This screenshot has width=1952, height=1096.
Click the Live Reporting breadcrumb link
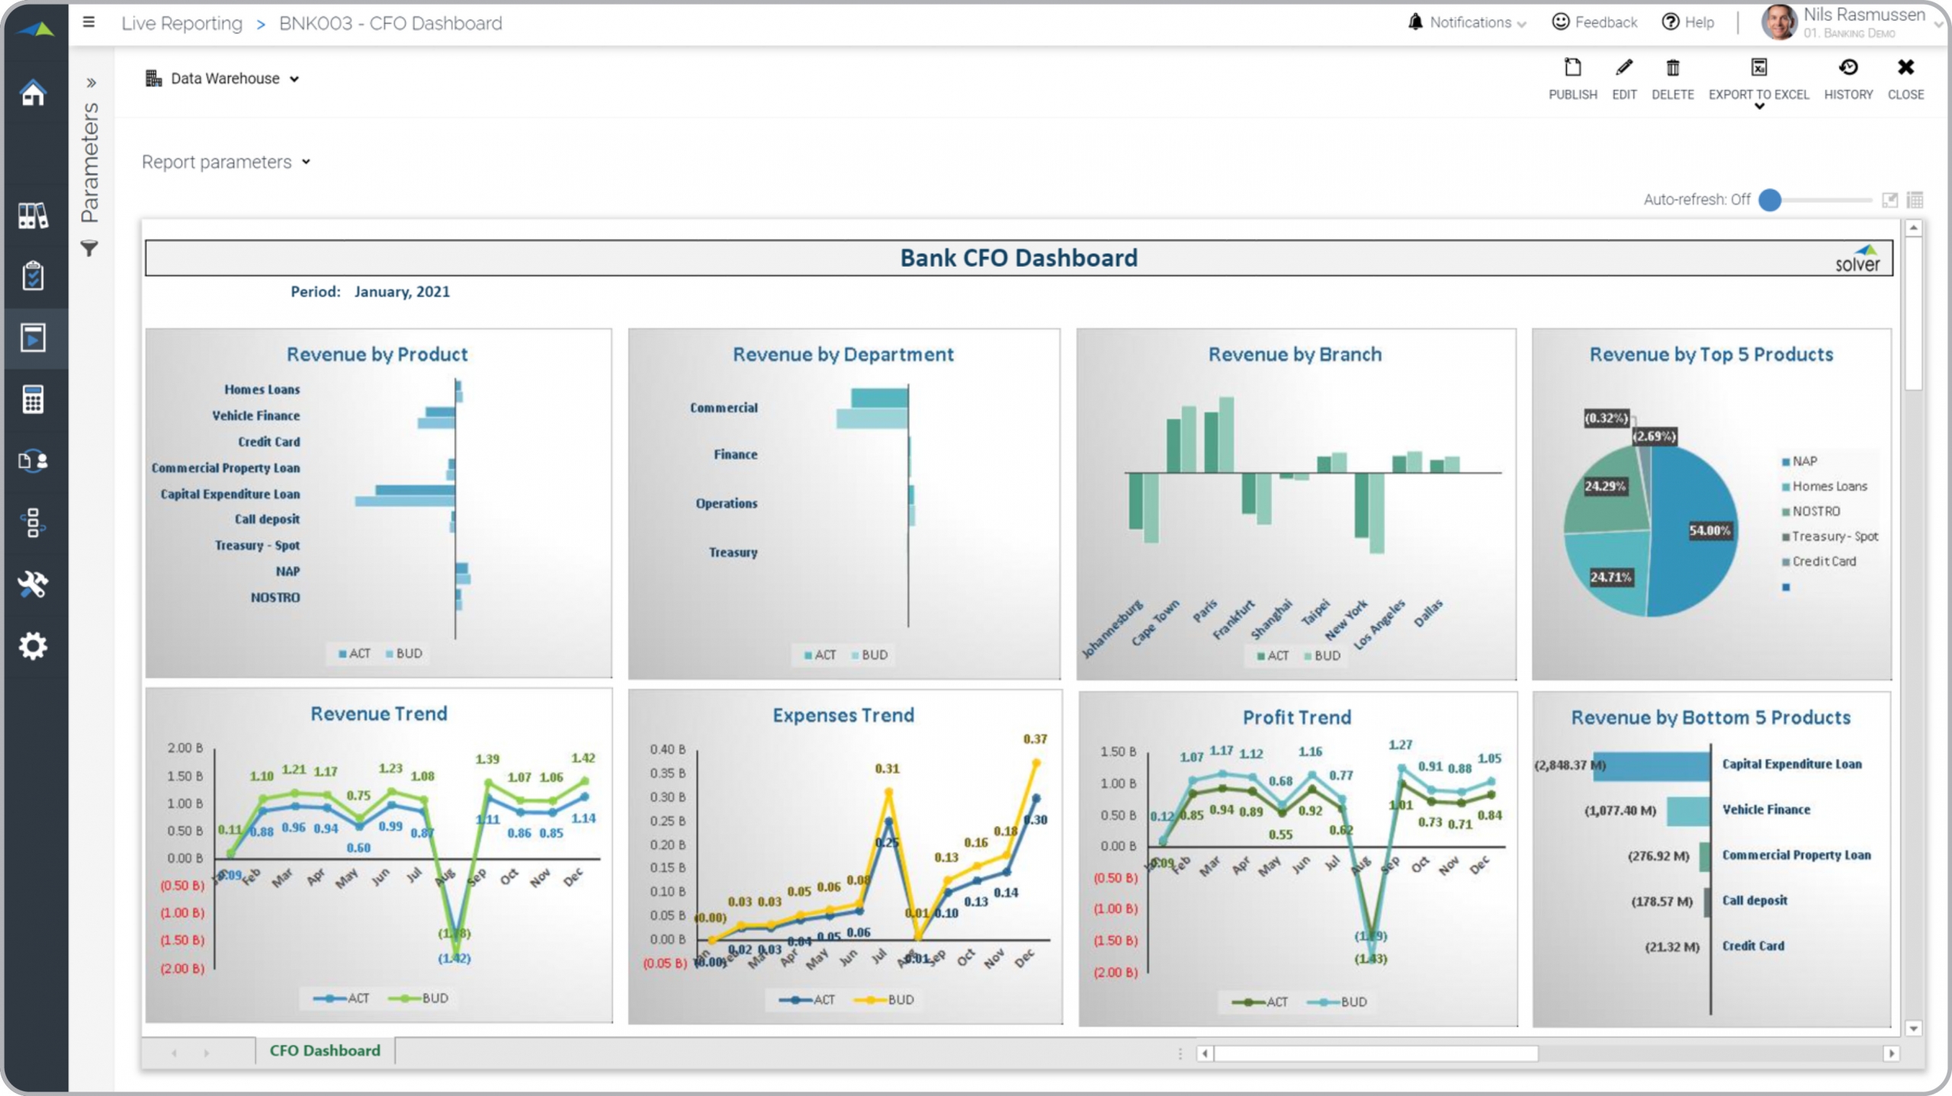(x=181, y=24)
